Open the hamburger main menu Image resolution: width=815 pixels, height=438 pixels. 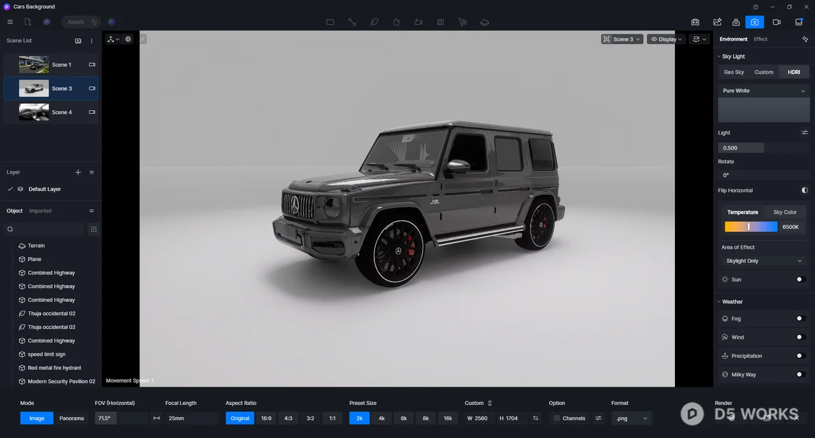coord(10,22)
